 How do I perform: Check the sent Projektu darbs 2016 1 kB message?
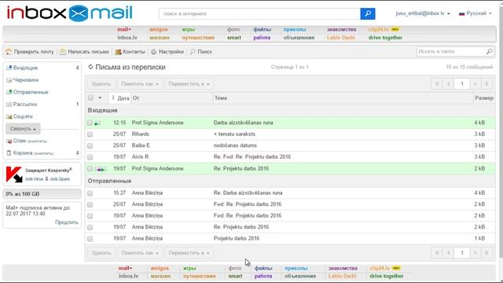coord(90,239)
